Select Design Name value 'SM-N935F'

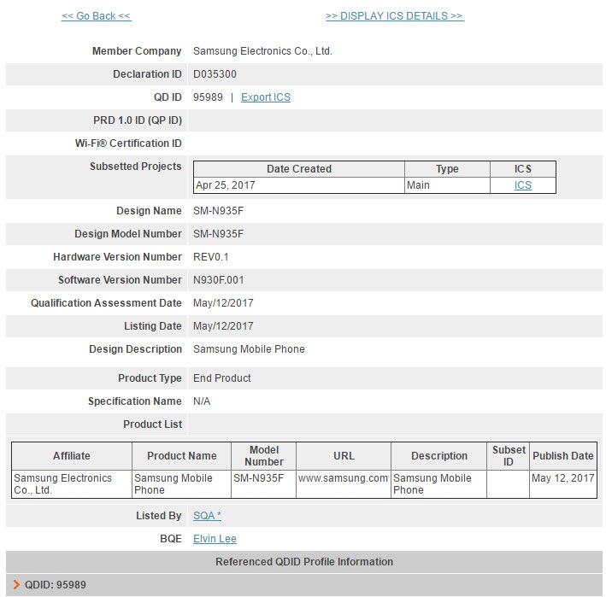coord(218,210)
